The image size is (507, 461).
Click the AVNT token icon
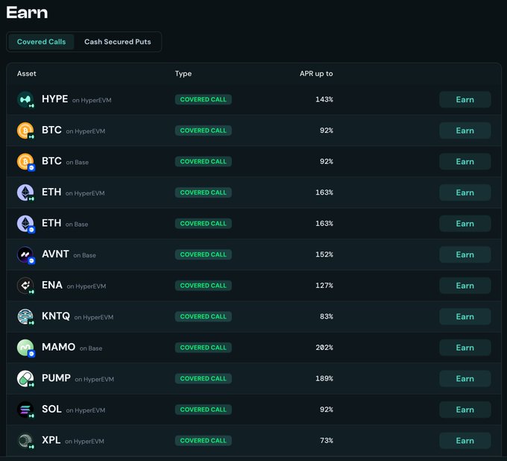pyautogui.click(x=25, y=254)
